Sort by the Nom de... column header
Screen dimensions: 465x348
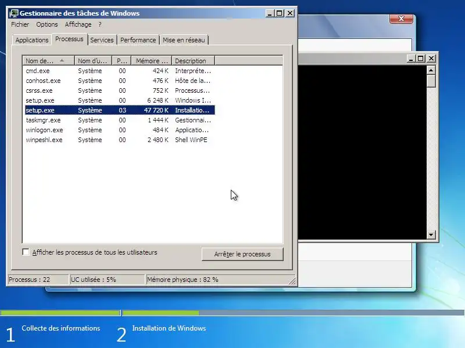pos(48,61)
